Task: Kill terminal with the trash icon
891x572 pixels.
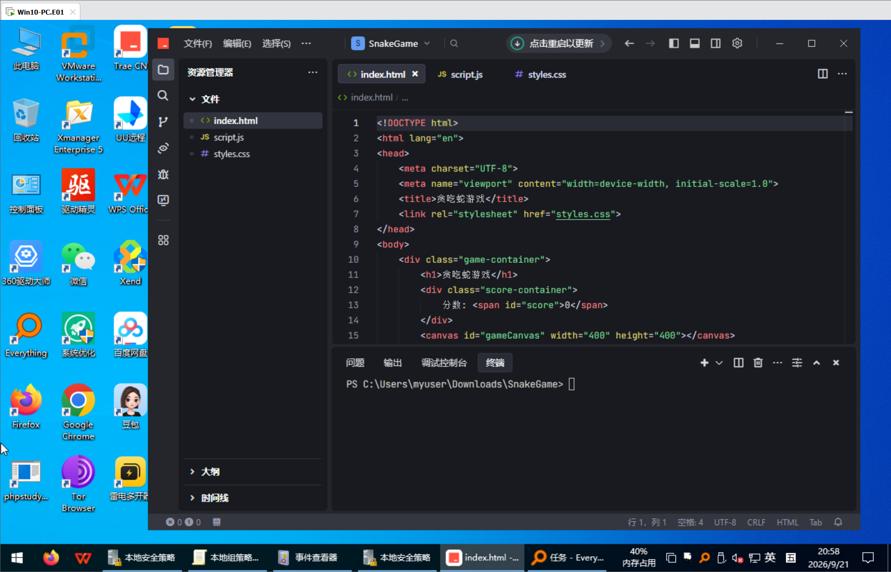Action: [758, 363]
